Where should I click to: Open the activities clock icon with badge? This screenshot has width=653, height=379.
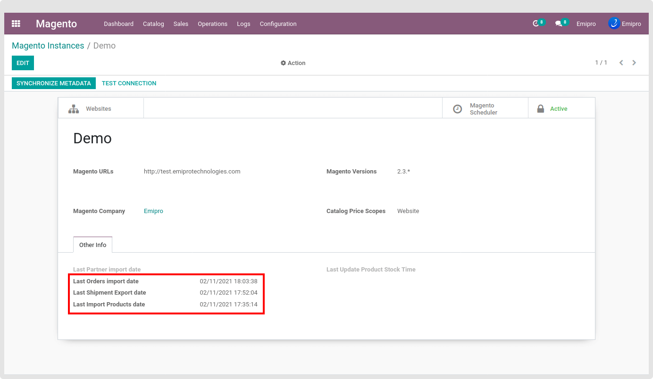pyautogui.click(x=538, y=23)
